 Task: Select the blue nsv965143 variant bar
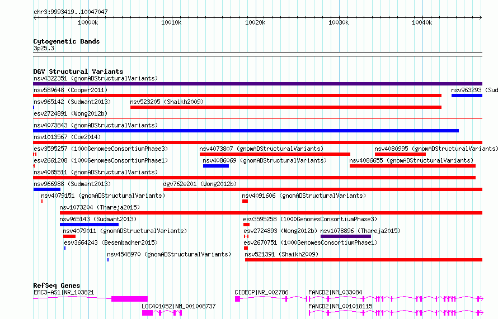tap(89, 225)
